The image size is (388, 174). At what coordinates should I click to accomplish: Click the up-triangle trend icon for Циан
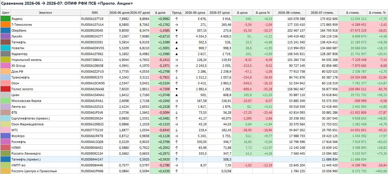(x=177, y=95)
